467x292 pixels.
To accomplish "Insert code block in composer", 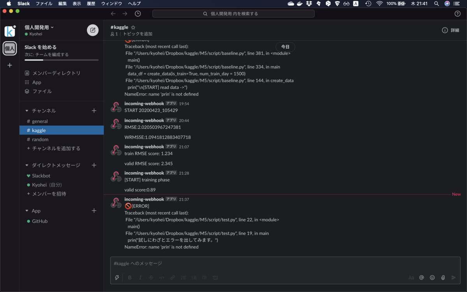I will point(215,278).
